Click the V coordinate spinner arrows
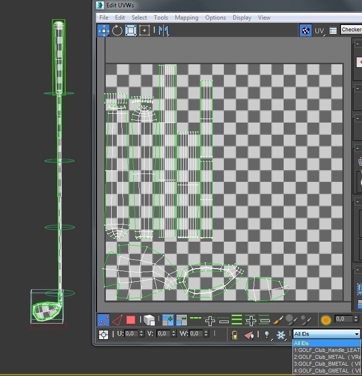 coord(174,333)
